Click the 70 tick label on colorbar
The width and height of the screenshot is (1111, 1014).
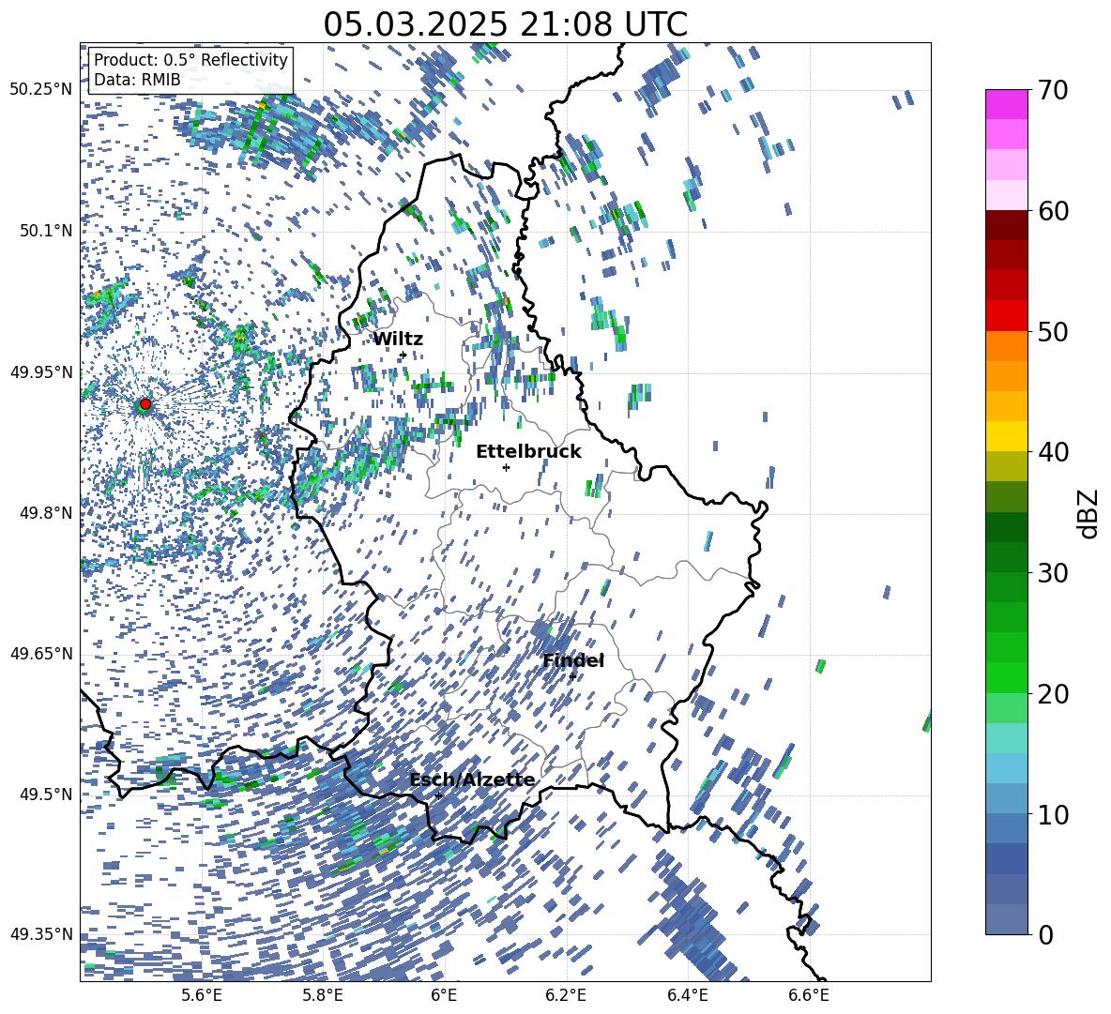1053,90
